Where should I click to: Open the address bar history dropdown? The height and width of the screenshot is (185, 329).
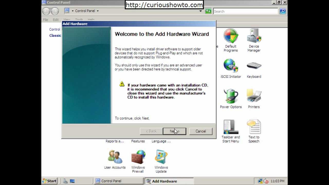201,11
